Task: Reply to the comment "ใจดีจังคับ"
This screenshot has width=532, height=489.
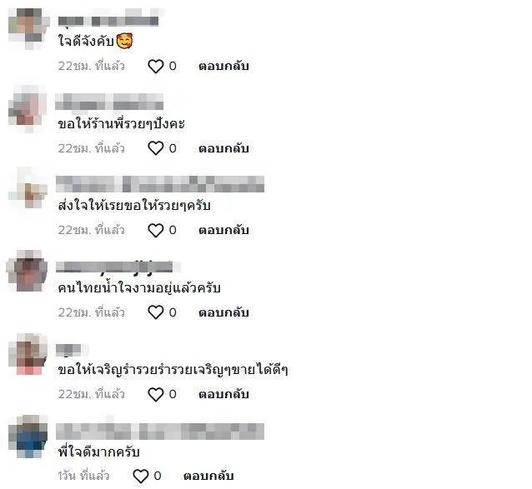Action: point(223,66)
